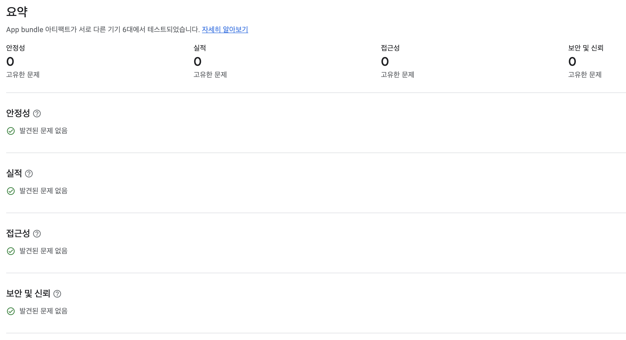Select the 실적 summary count of 0
The height and width of the screenshot is (340, 626).
coord(198,62)
